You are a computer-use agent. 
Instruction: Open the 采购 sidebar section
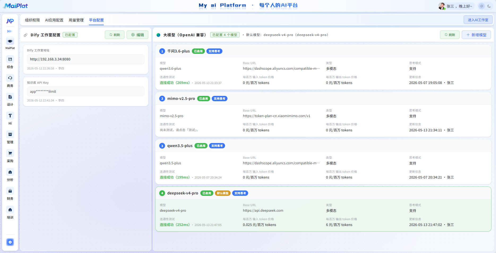pyautogui.click(x=10, y=156)
